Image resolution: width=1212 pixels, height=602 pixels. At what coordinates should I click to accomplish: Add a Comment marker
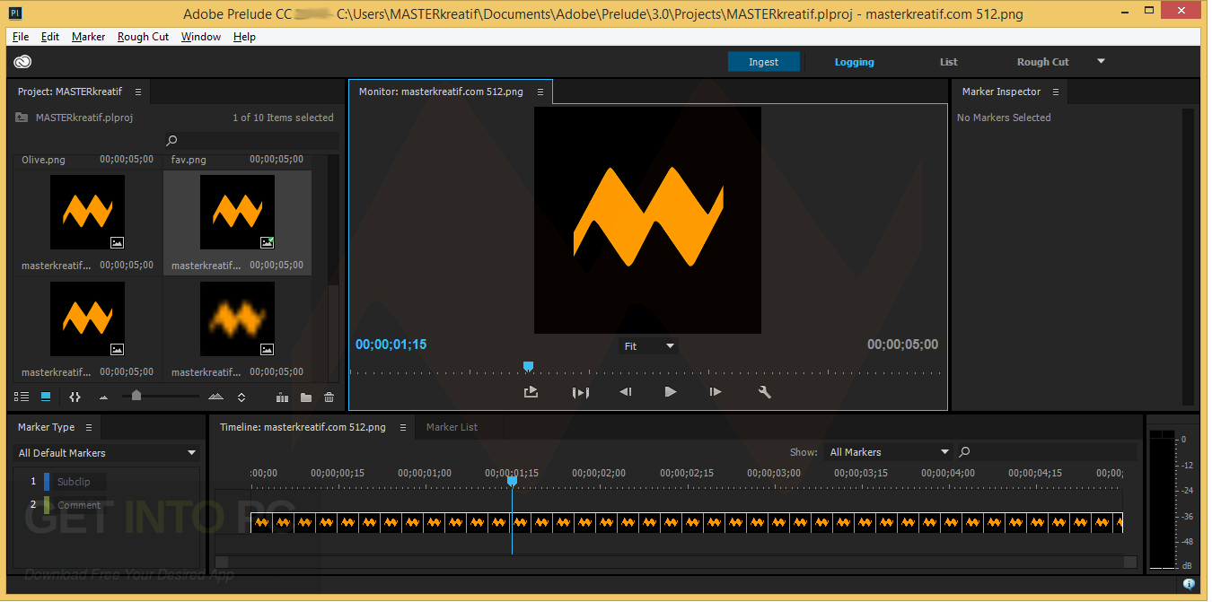[x=77, y=504]
